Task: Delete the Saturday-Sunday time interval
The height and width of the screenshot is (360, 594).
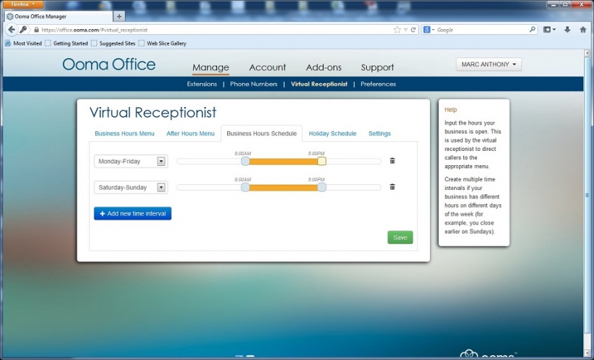Action: pyautogui.click(x=392, y=187)
